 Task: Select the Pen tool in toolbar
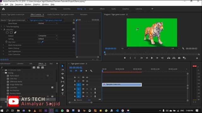pyautogui.click(x=62, y=86)
